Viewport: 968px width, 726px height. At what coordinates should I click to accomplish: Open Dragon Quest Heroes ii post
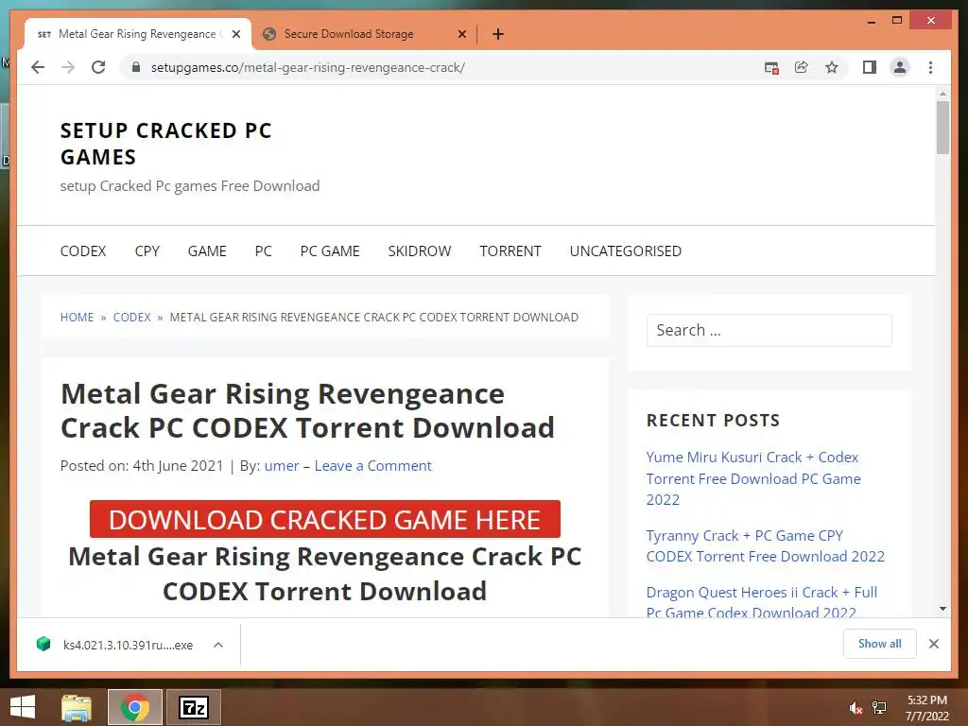pos(761,602)
